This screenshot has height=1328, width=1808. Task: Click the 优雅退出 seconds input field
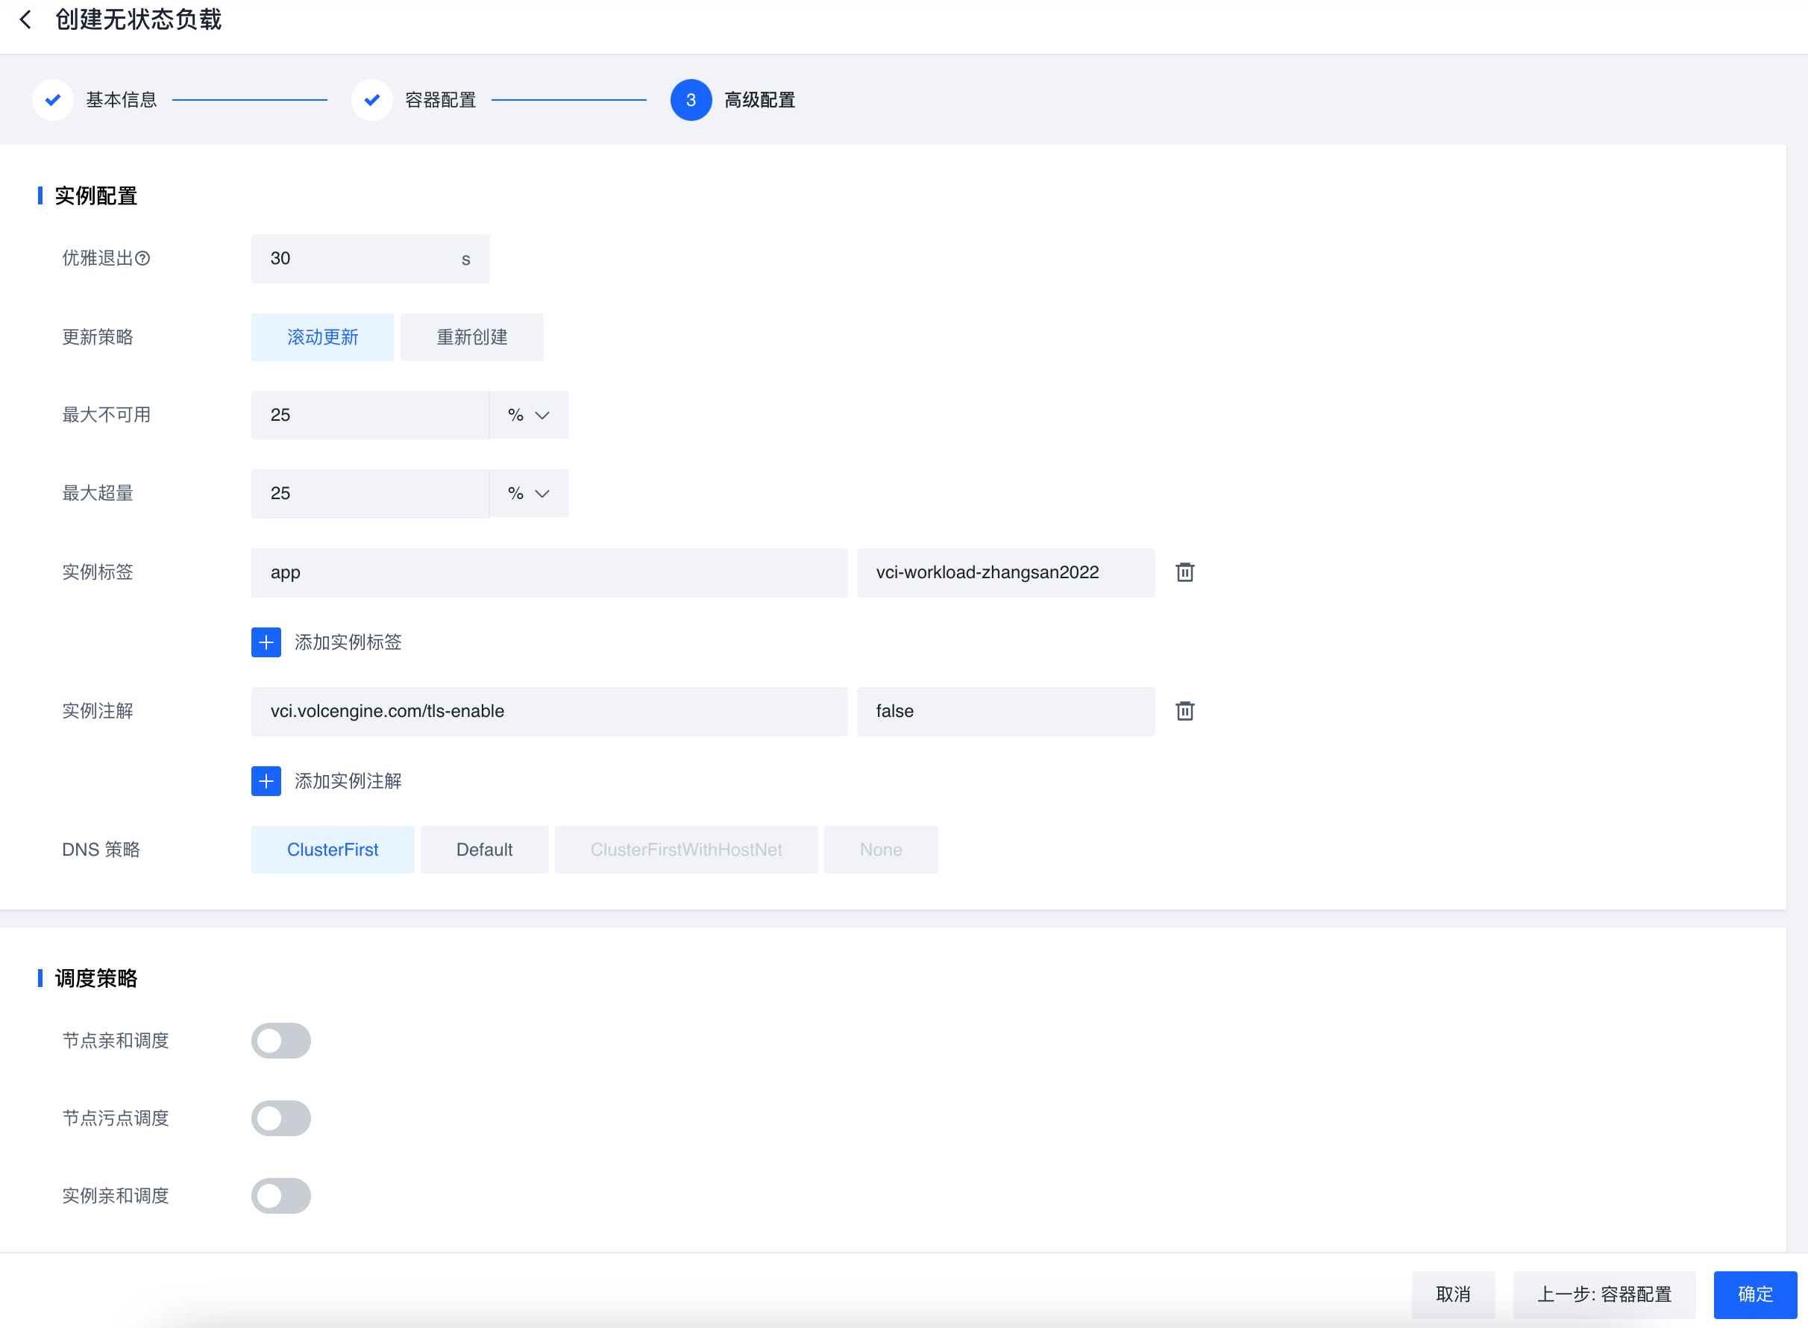tap(354, 258)
